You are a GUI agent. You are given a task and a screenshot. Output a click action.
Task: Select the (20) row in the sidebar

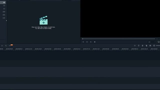coord(4,15)
